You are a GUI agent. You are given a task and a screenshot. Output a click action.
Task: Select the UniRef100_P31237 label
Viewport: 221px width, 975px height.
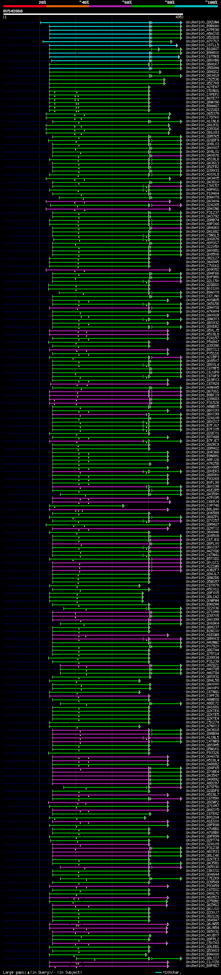click(202, 213)
